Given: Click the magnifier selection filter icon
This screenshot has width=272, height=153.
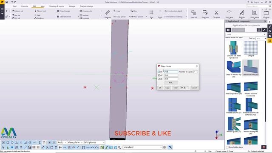Looking at the screenshot, I should tap(120, 147).
